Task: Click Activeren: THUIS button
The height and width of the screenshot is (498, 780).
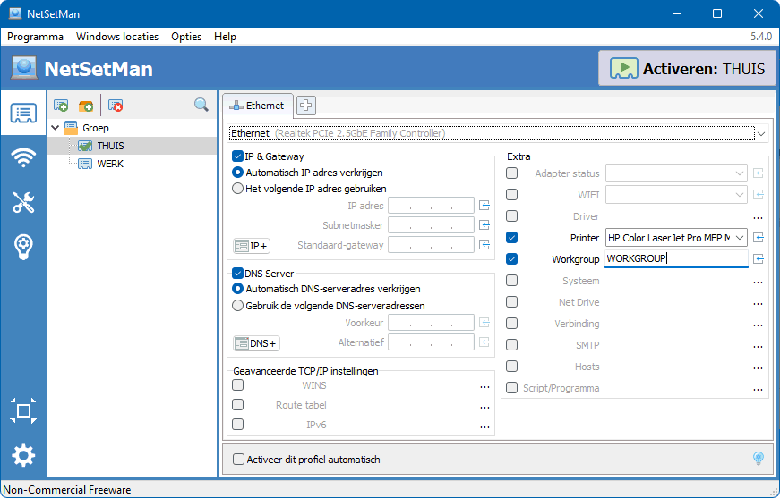Action: (687, 69)
